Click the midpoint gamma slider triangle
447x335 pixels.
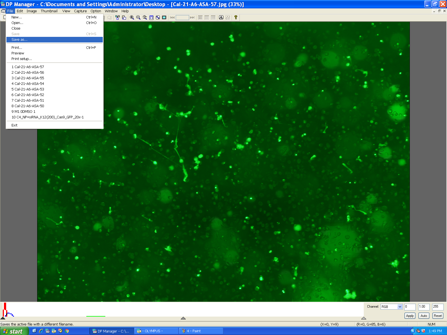pyautogui.click(x=183, y=318)
